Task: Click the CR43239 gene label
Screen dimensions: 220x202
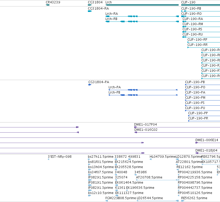Action: point(53,2)
